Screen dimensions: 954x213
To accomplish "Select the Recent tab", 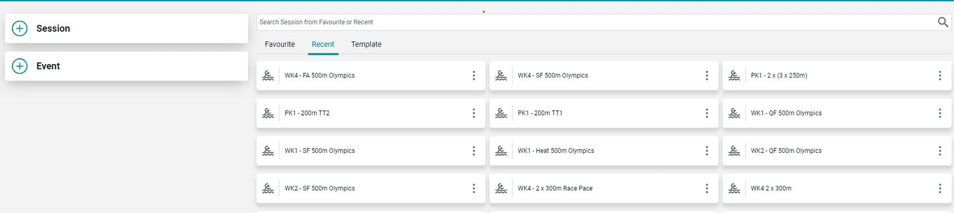I will click(323, 44).
